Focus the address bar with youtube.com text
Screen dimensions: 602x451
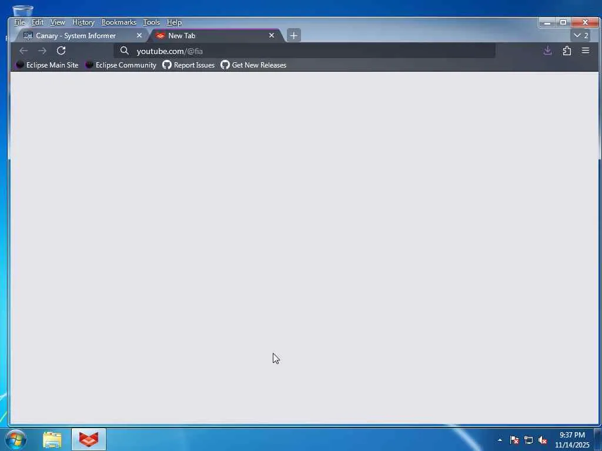304,51
